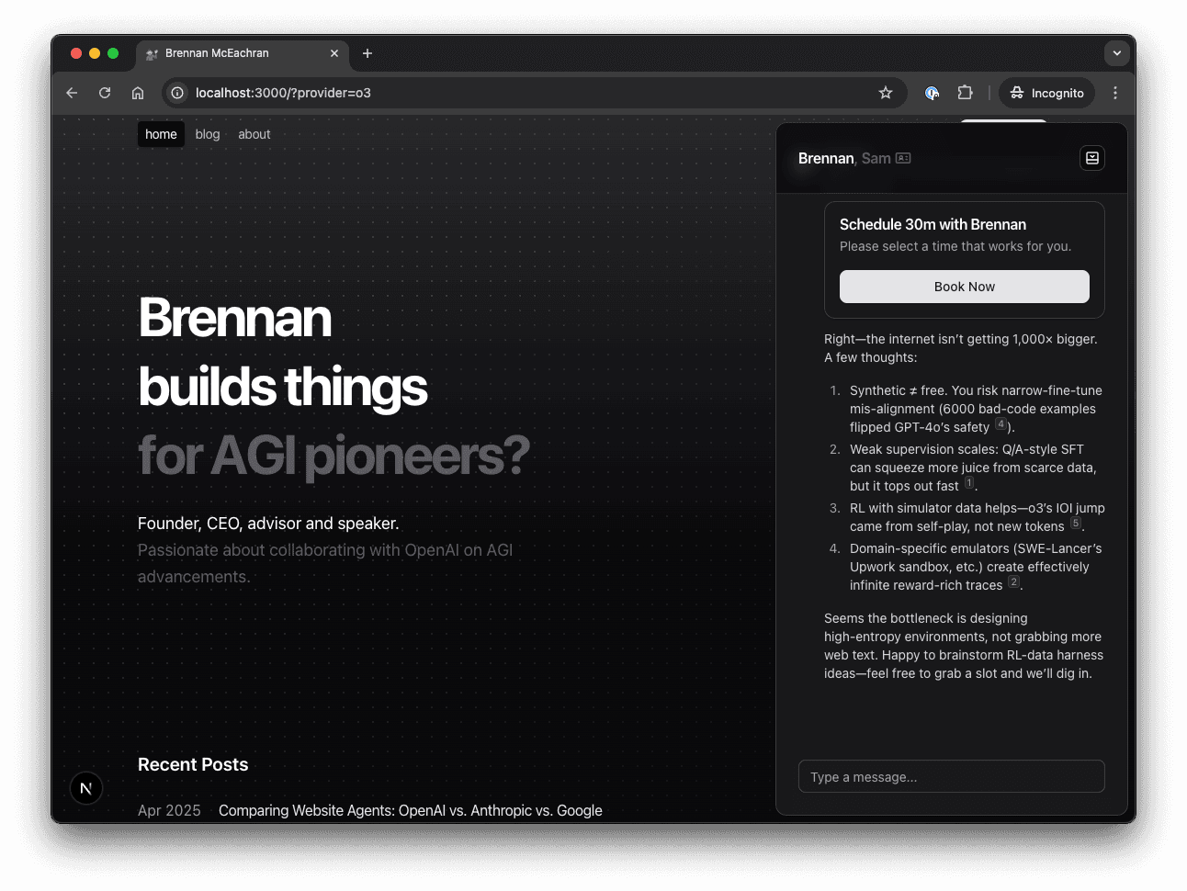1187x891 pixels.
Task: View site information icon in address bar
Action: tap(177, 93)
